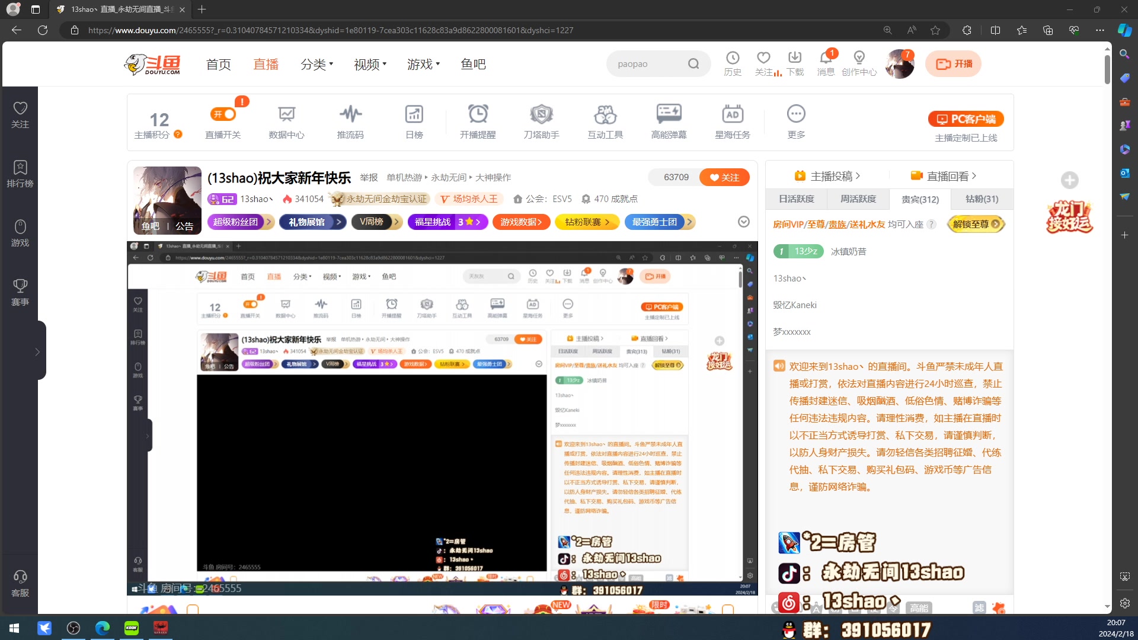
Task: Open the 日榜 daily ranking icon
Action: (x=414, y=122)
